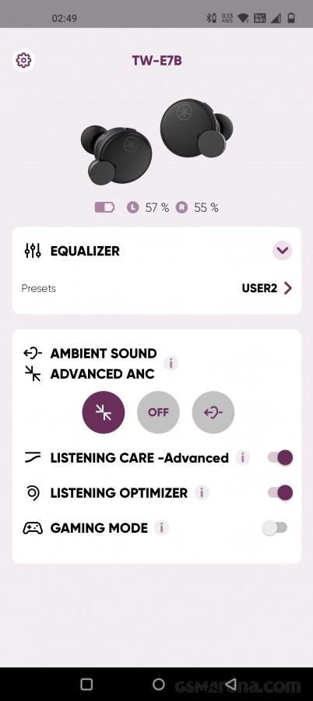Expand the Equalizer panel chevron
Screen dimensions: 313x701
pos(283,250)
